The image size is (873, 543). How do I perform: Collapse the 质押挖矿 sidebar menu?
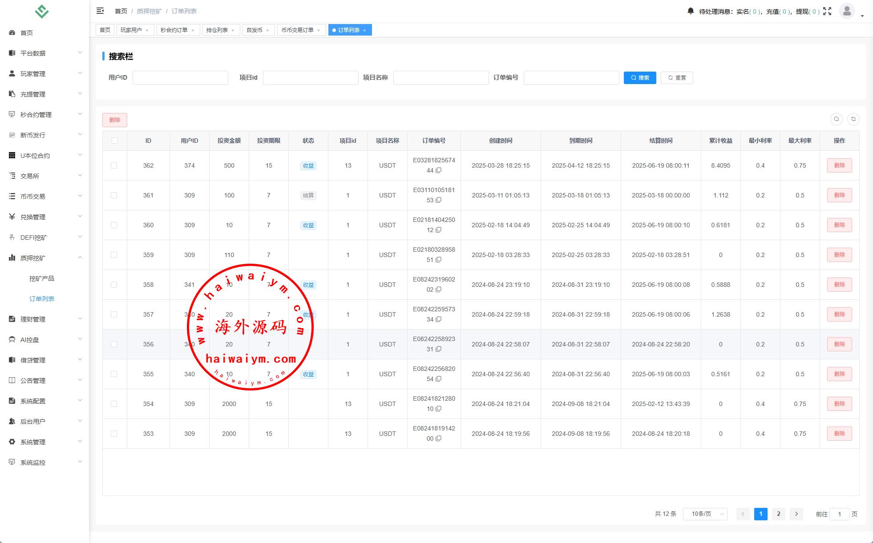click(x=44, y=257)
